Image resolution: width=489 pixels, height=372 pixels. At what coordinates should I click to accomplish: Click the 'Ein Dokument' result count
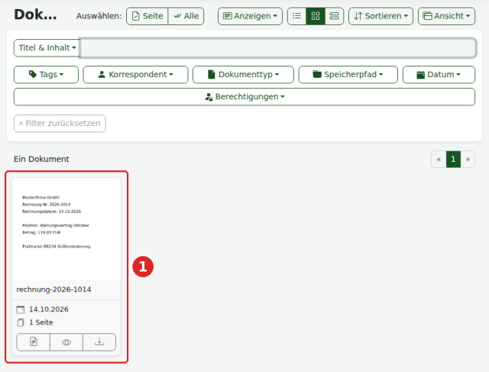(41, 159)
